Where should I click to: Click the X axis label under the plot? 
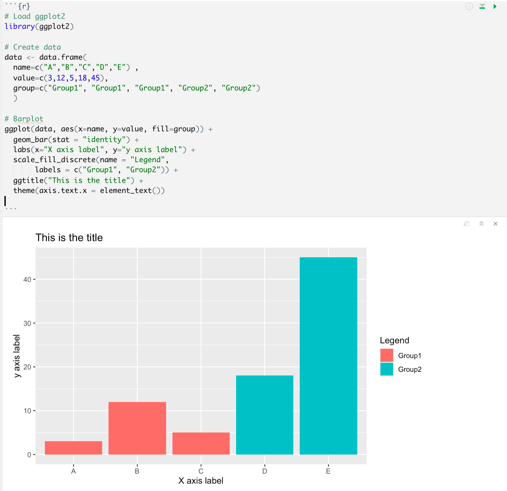[x=201, y=481]
